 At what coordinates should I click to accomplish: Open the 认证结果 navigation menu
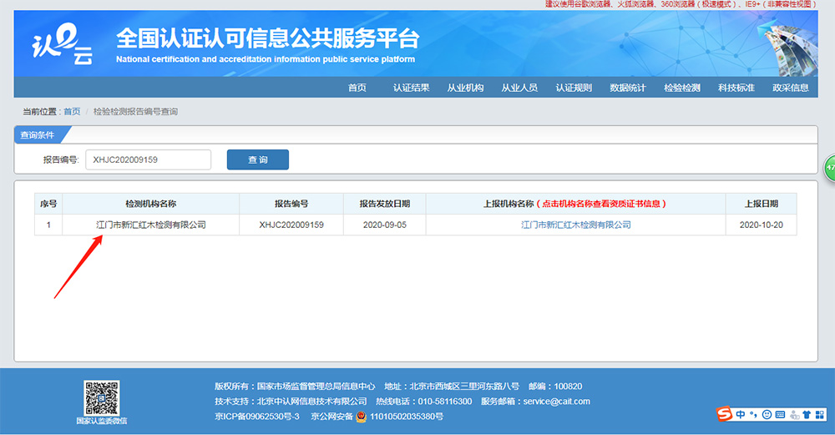[412, 88]
